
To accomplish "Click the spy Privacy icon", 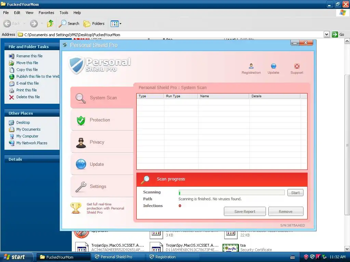I will pos(81,143).
